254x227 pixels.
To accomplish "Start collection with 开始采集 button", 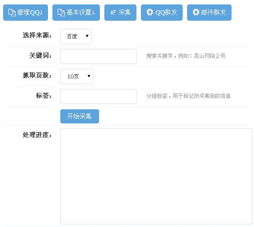I will (x=80, y=116).
